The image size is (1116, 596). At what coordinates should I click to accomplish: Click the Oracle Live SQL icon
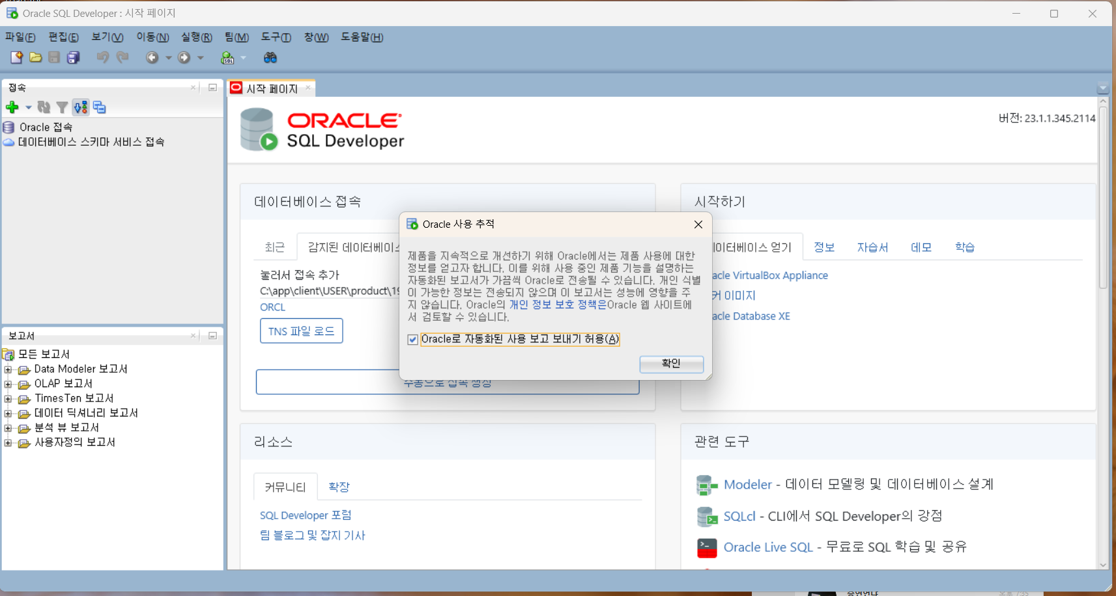[707, 548]
